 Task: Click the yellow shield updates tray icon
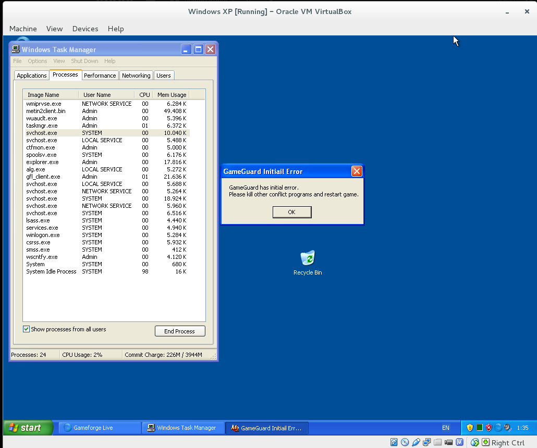tap(470, 428)
